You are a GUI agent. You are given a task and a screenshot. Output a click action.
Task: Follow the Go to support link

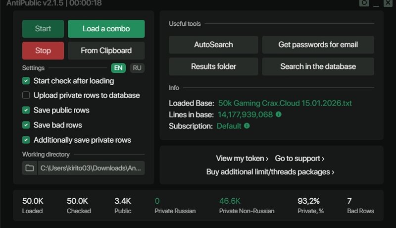(299, 159)
